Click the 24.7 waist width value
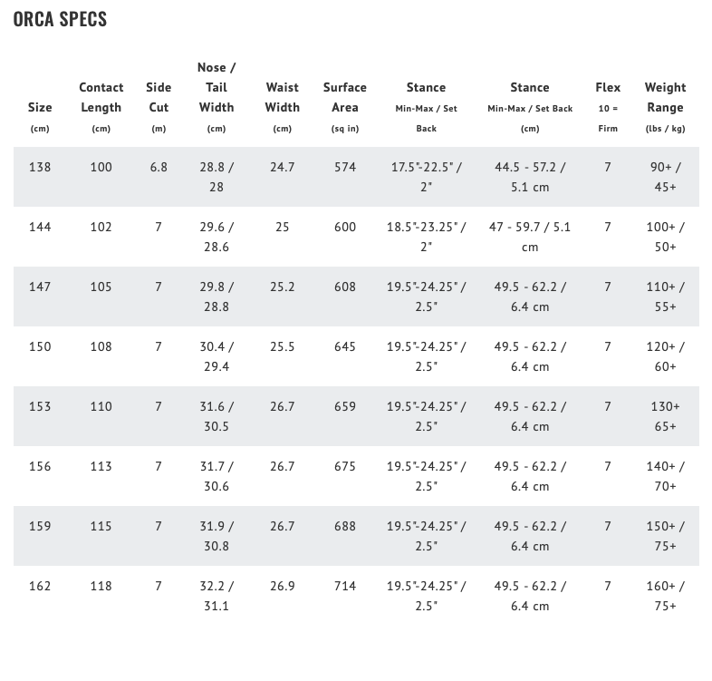Viewport: 712px width, 681px height. (x=283, y=167)
